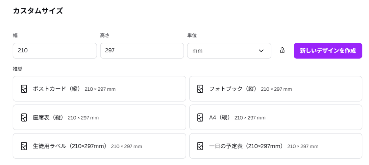Click the ポストカード（縦） template icon

pos(24,89)
